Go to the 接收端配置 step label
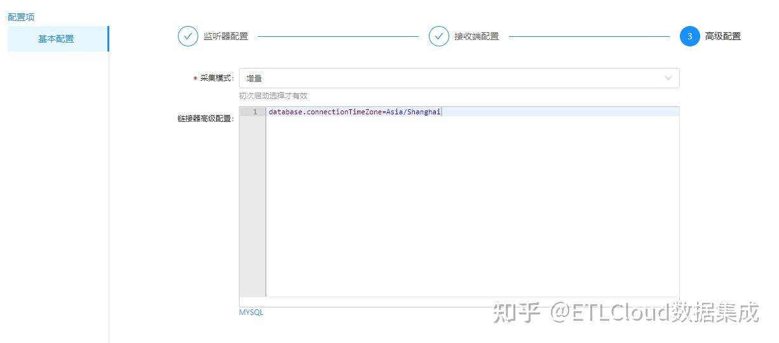The height and width of the screenshot is (343, 779). point(477,36)
